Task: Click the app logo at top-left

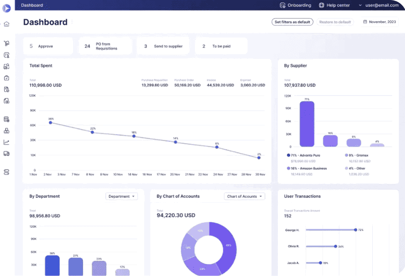Action: [7, 8]
